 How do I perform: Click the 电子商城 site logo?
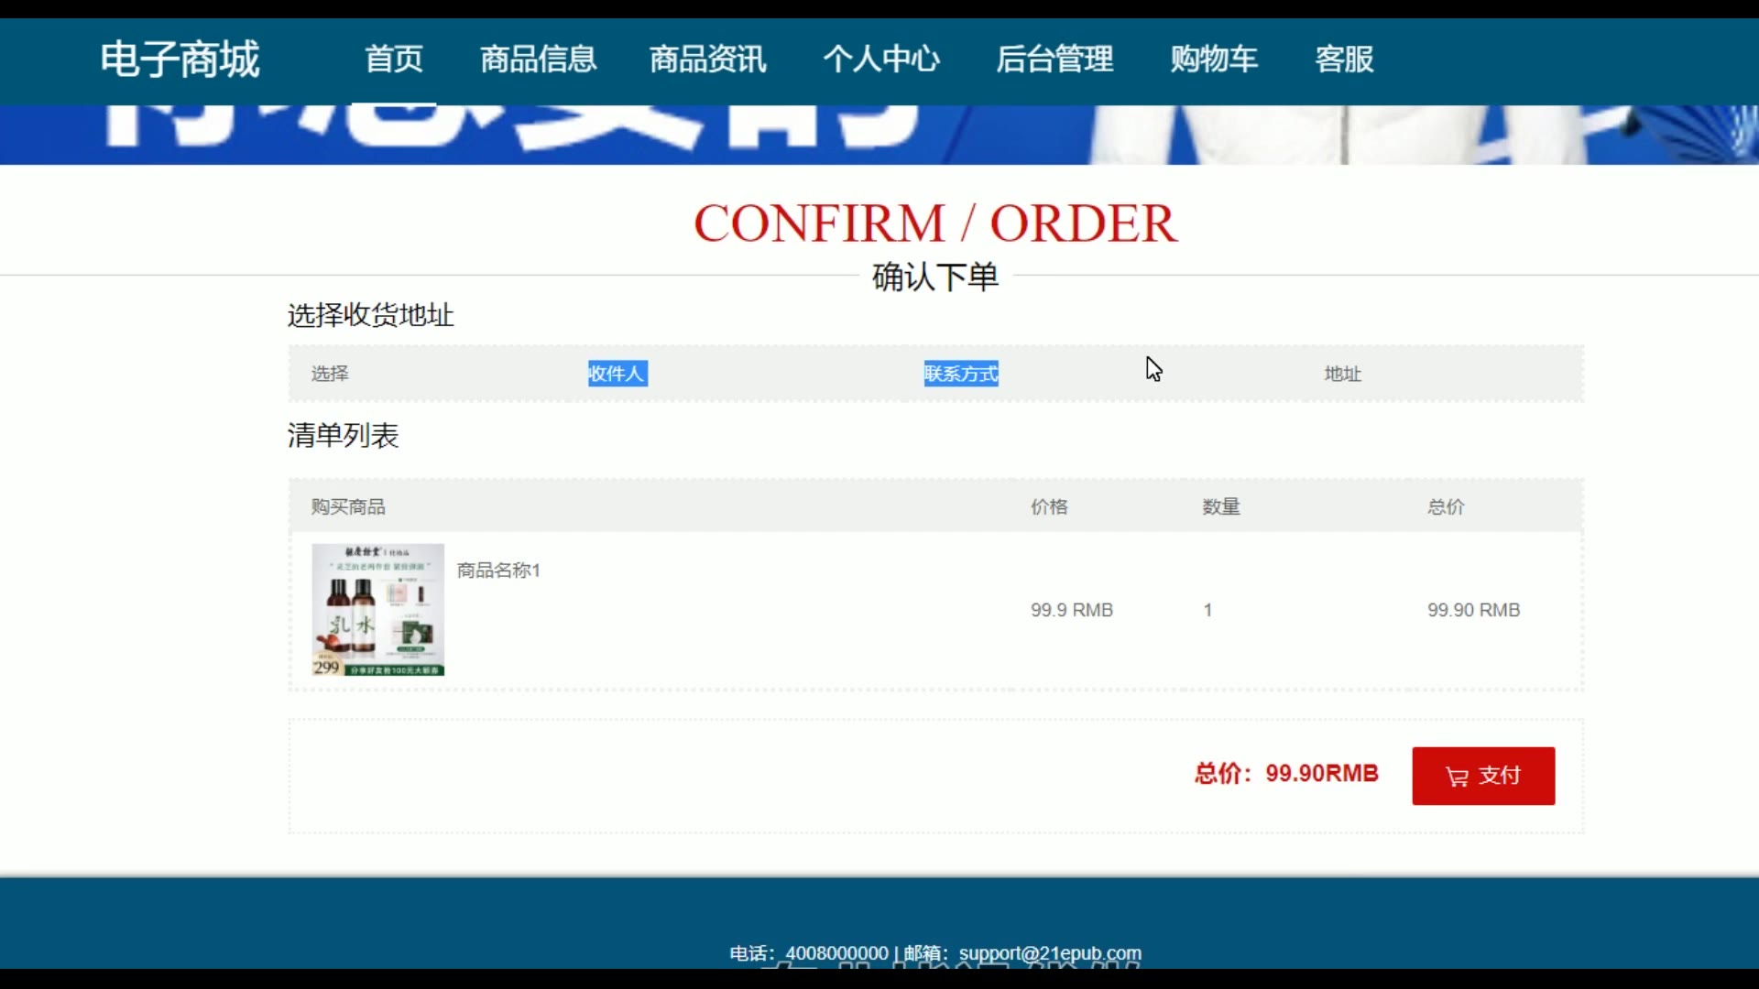pos(180,60)
